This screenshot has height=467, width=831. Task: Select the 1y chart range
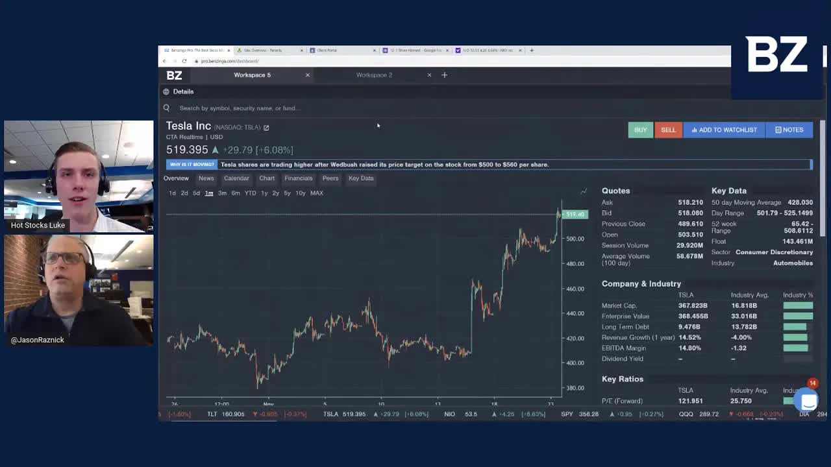point(264,193)
